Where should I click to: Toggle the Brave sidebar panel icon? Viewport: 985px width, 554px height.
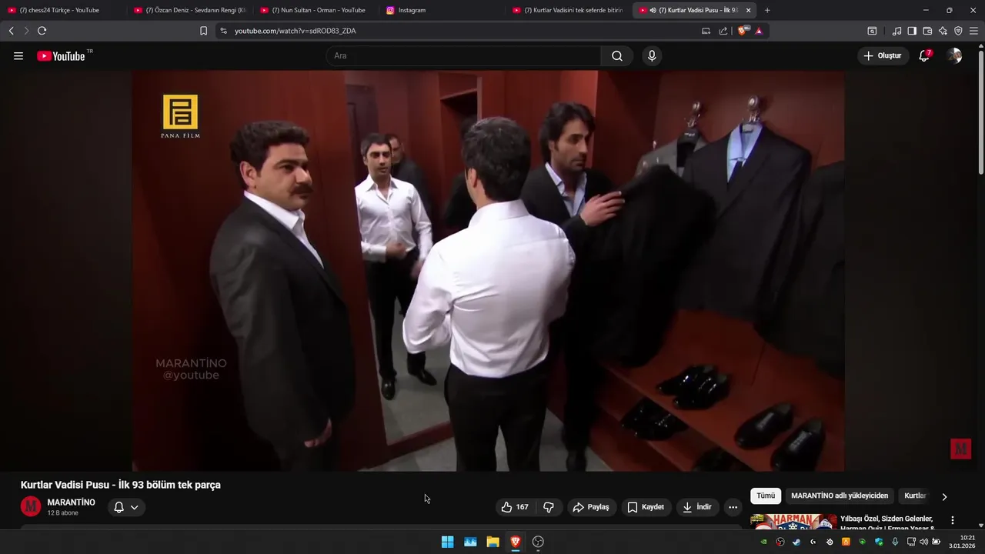pyautogui.click(x=912, y=31)
